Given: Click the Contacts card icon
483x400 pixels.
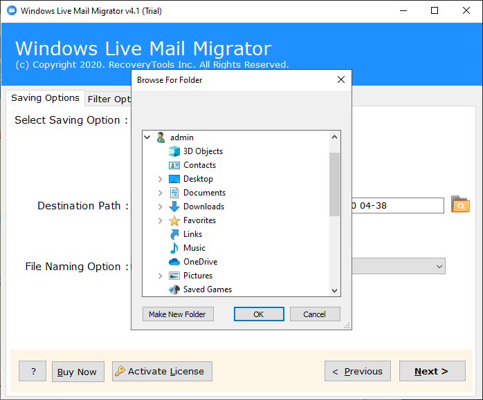Looking at the screenshot, I should coord(174,165).
